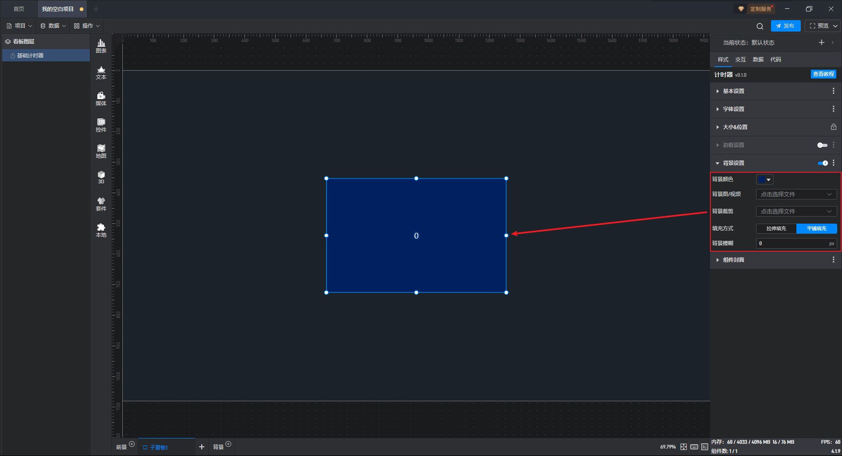Image resolution: width=842 pixels, height=456 pixels.
Task: Open the 背景裁剪 file dropdown
Action: point(796,211)
